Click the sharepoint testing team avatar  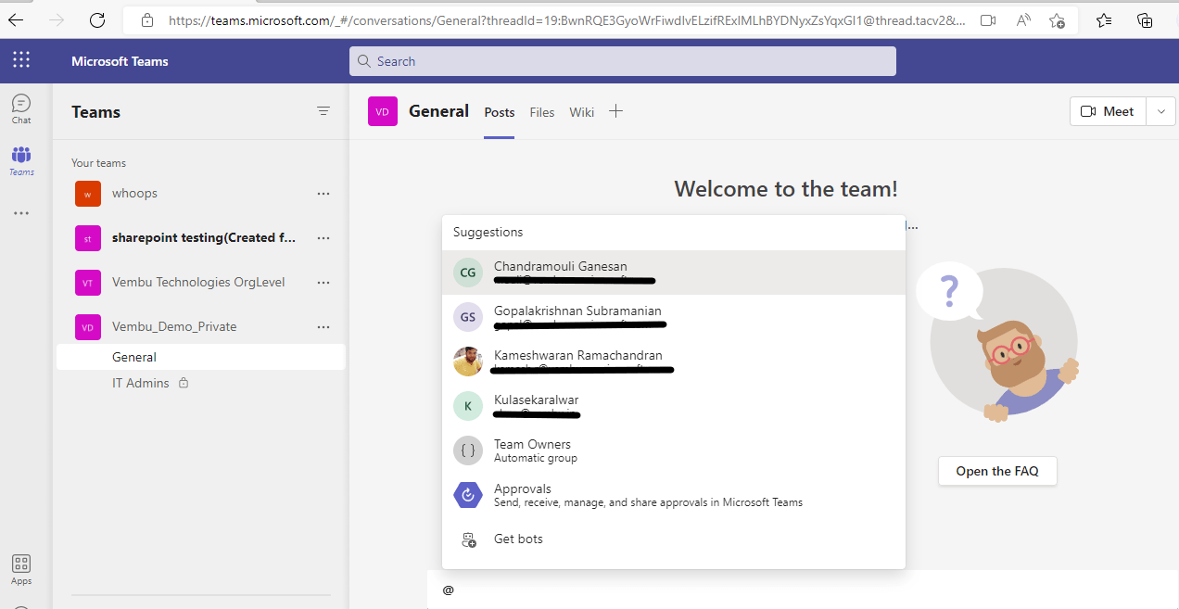point(87,238)
